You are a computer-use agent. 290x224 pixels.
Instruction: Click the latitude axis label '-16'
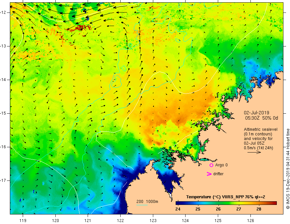pos(4,147)
